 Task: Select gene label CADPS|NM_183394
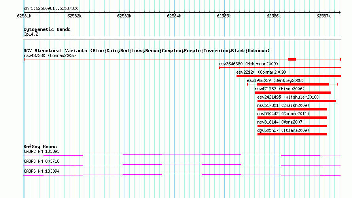(42, 171)
